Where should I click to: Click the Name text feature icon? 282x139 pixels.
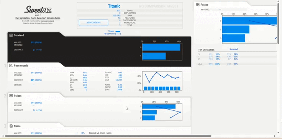click(11, 126)
